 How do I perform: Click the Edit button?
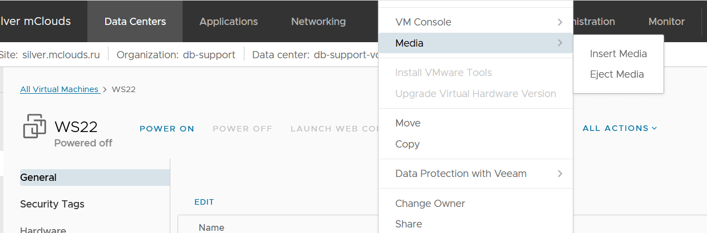[204, 202]
